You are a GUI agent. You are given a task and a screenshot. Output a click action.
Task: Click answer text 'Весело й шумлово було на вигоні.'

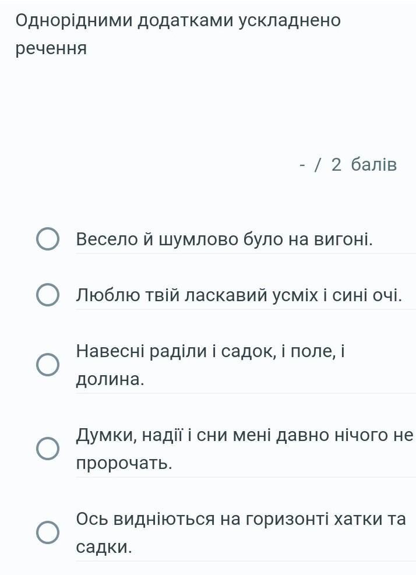coord(224,239)
